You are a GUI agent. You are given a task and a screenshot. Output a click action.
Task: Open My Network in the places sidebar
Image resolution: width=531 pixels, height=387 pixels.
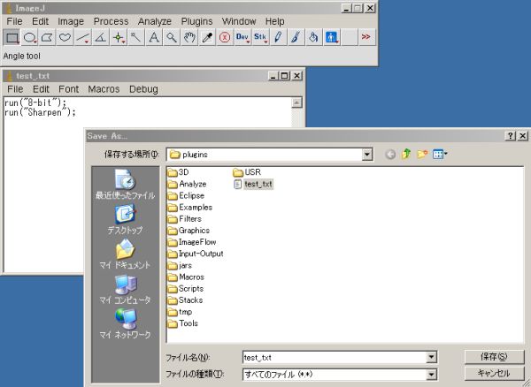tap(125, 323)
